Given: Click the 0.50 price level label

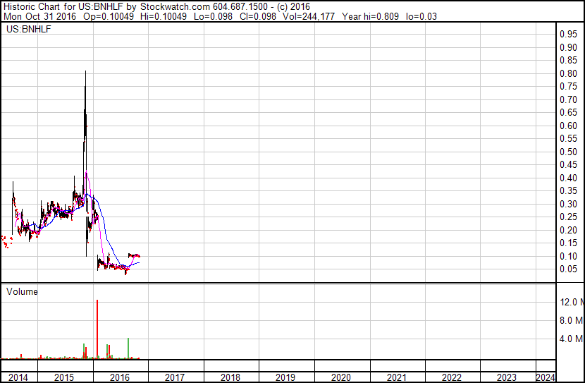Looking at the screenshot, I should 567,152.
